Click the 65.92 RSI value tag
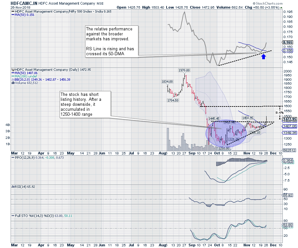This screenshot has height=248, width=298. (x=288, y=195)
